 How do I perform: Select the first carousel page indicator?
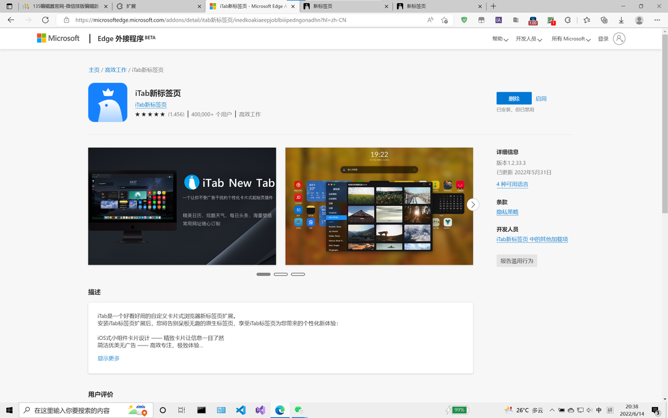[x=263, y=274]
